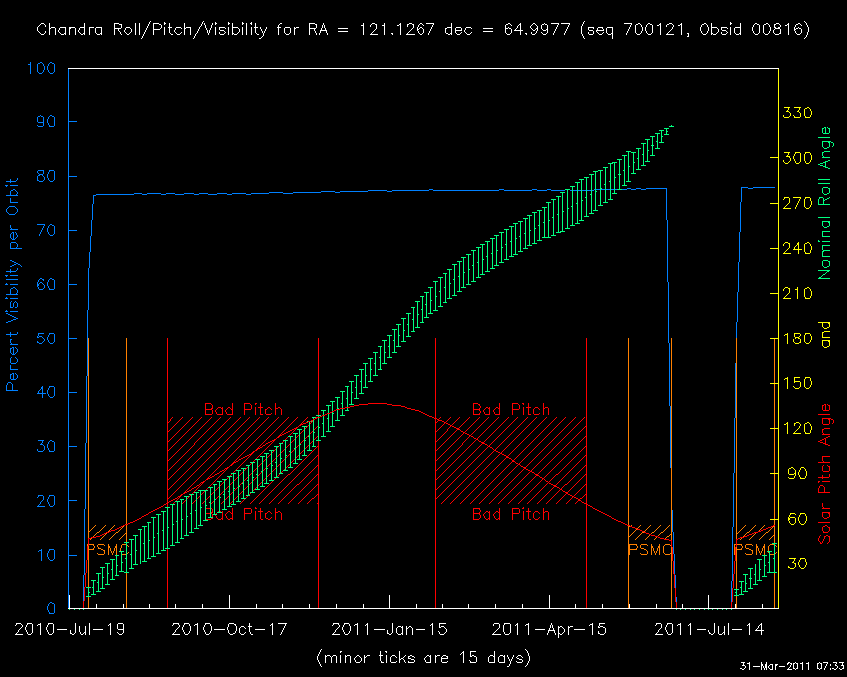
Task: Select the 2011-Jan-15 date label
Action: (x=389, y=629)
